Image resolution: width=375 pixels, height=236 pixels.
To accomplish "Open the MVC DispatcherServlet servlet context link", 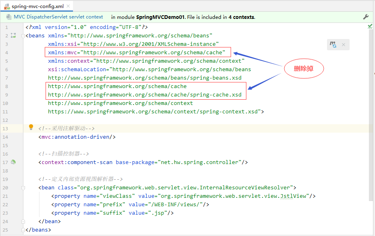I will pos(58,17).
